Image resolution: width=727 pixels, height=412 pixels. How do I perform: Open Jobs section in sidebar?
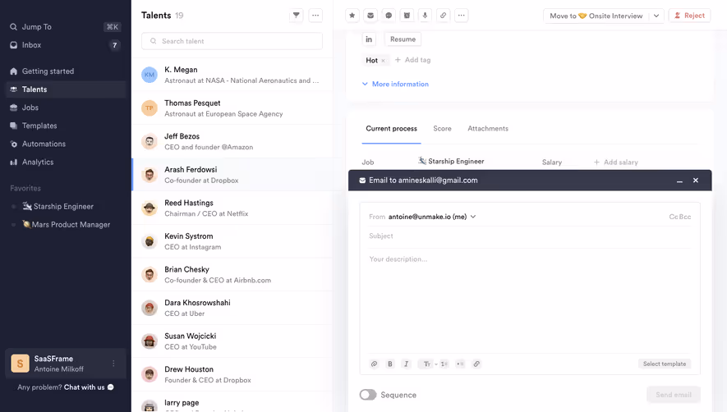(65, 107)
